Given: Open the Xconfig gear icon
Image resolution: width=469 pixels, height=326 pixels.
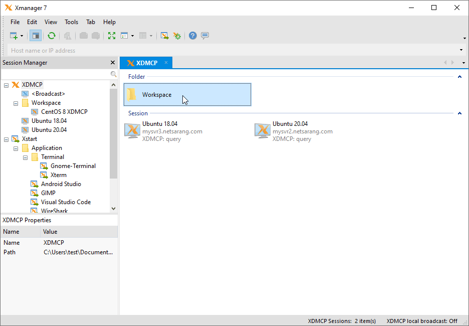Looking at the screenshot, I should coord(177,36).
